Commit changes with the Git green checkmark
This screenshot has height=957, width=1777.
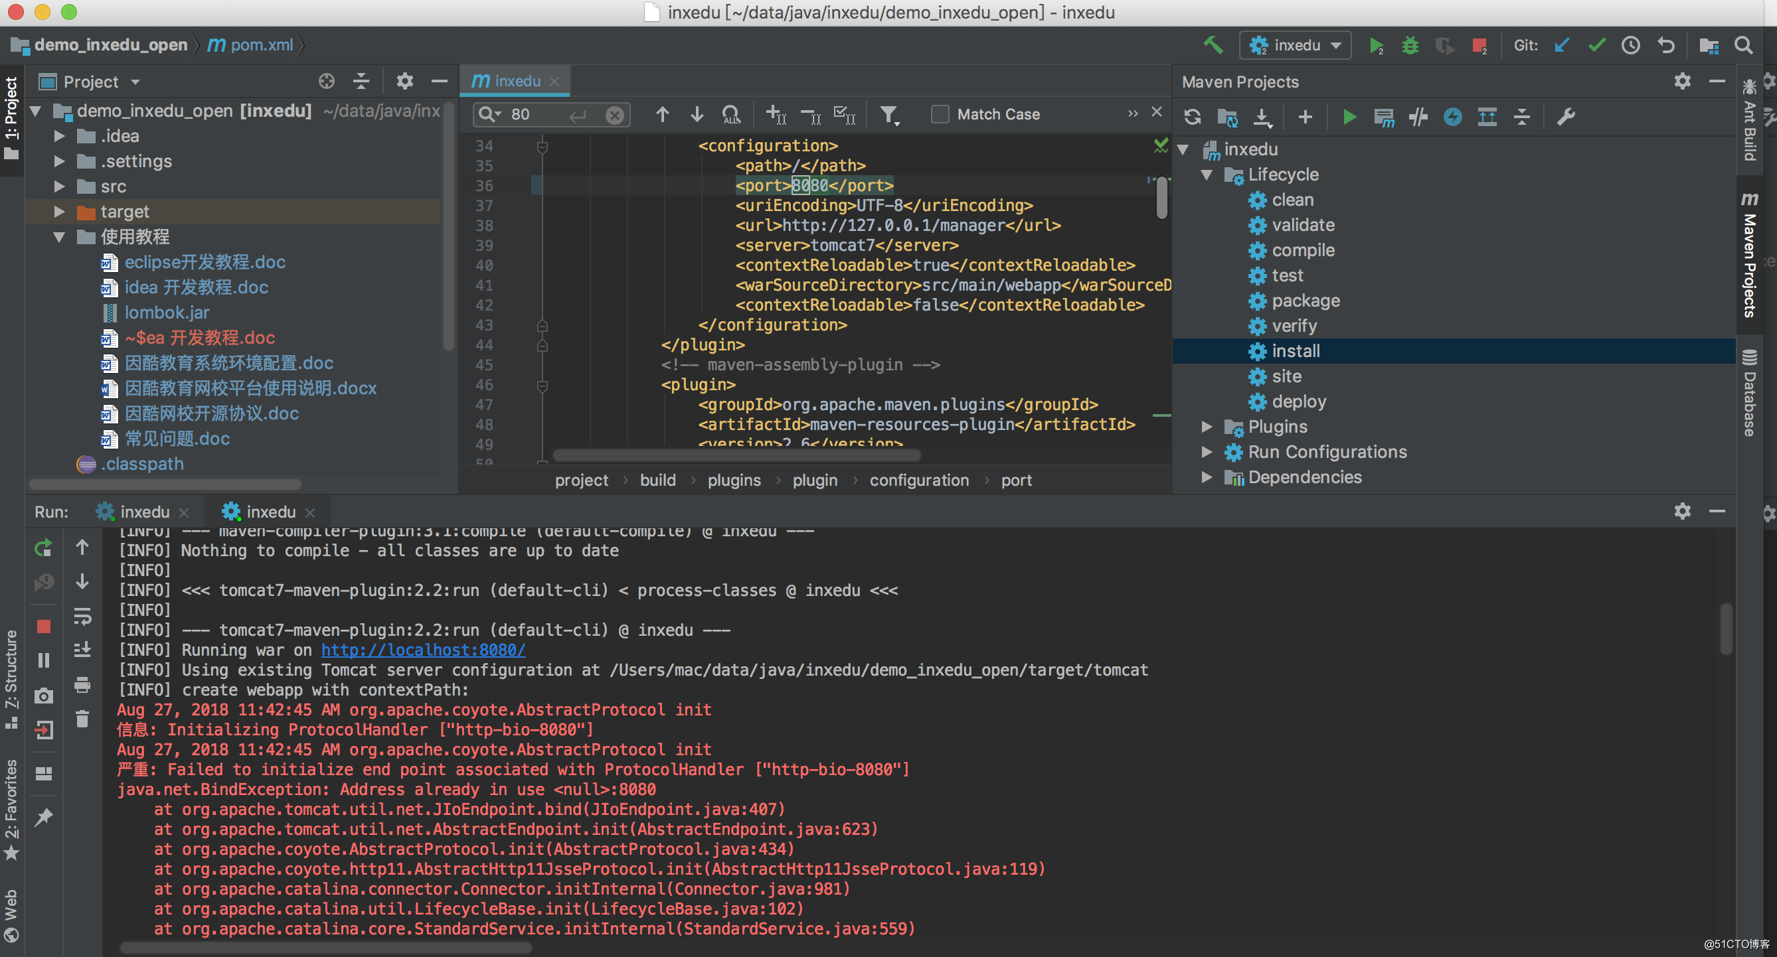(x=1596, y=46)
